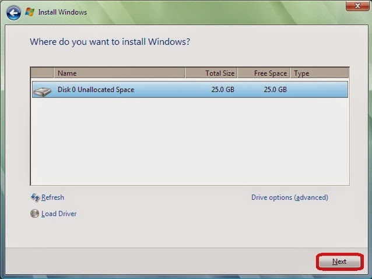Sort by Free Space column header
Viewport: 372px width, 279px height.
coord(264,73)
